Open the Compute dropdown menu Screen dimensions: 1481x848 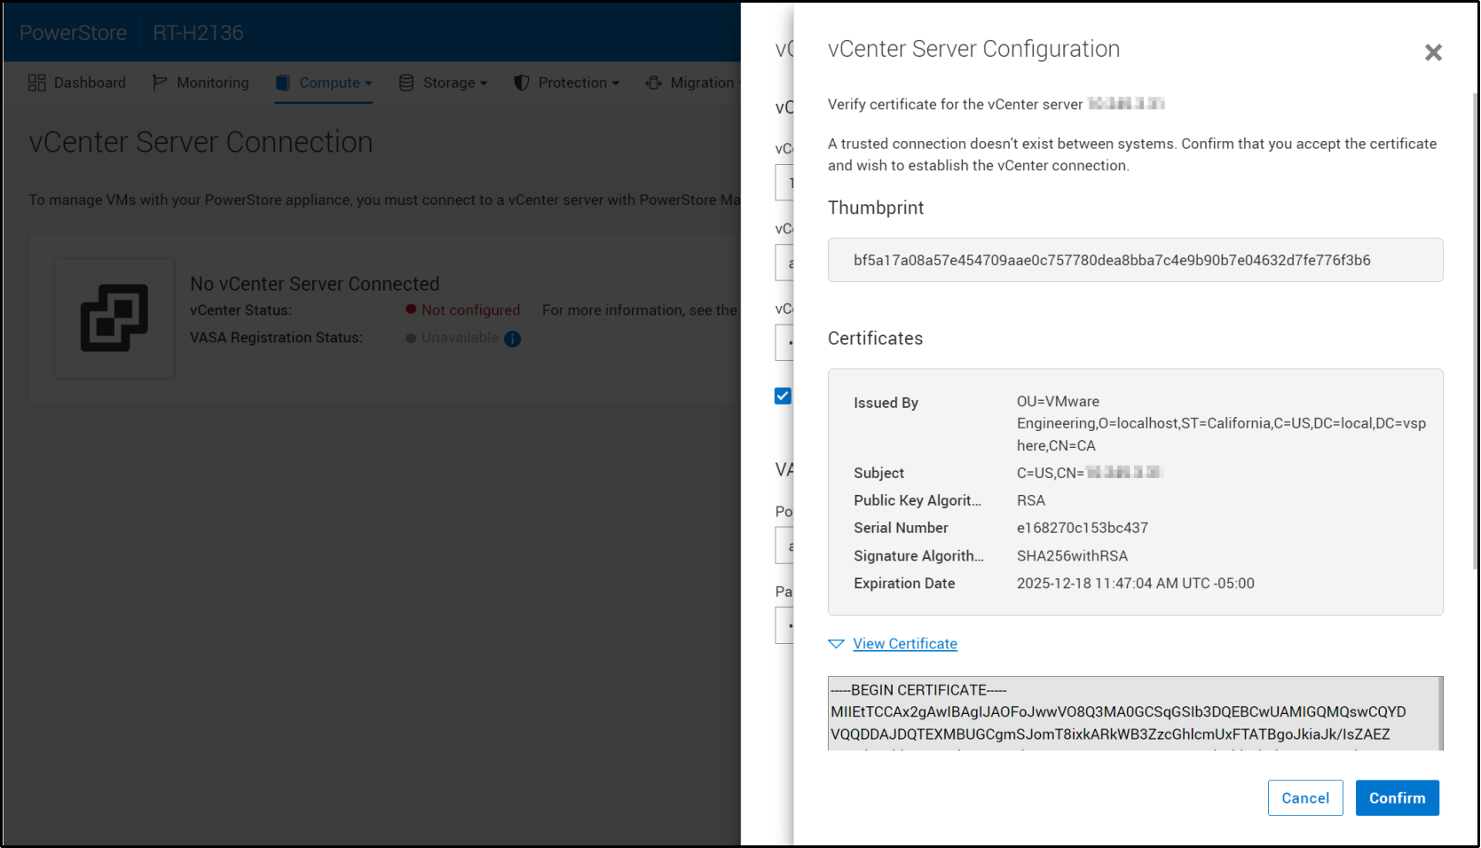pyautogui.click(x=324, y=82)
